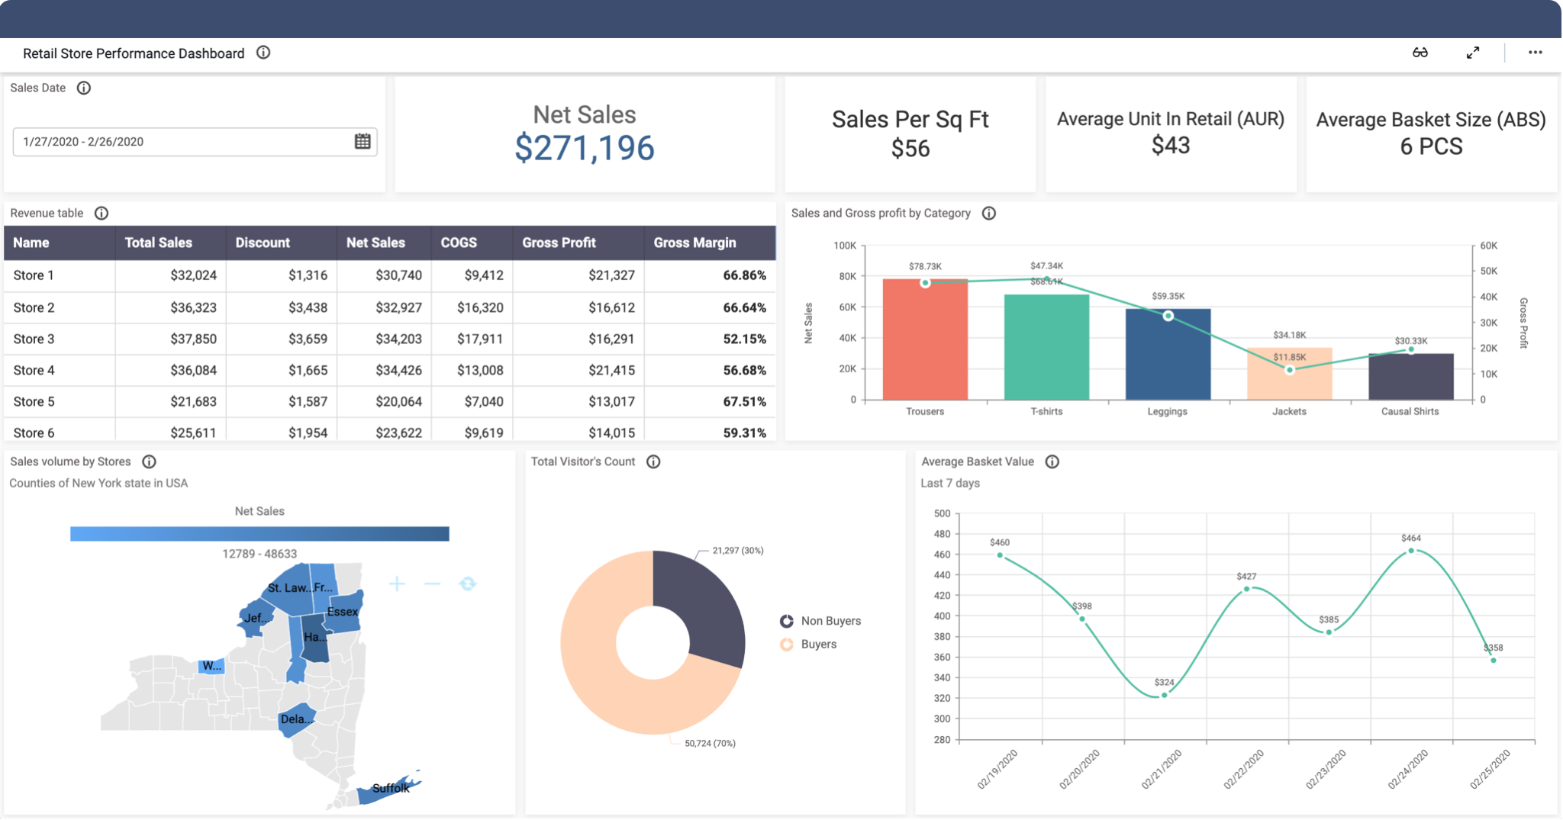The height and width of the screenshot is (820, 1563).
Task: Click the Retail Store Performance Dashboard title
Action: click(134, 53)
